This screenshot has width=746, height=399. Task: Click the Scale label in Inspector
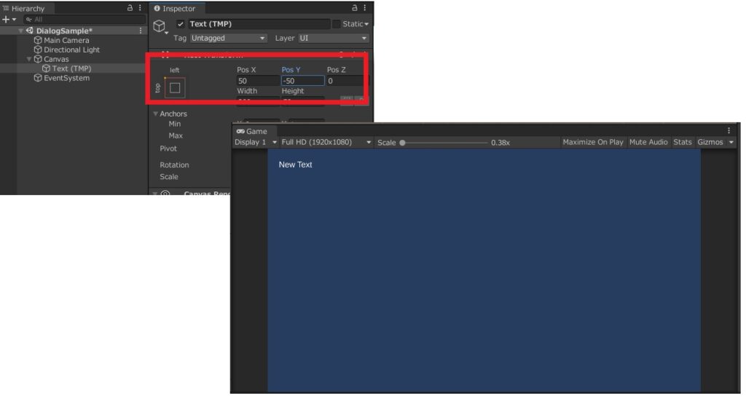[169, 176]
